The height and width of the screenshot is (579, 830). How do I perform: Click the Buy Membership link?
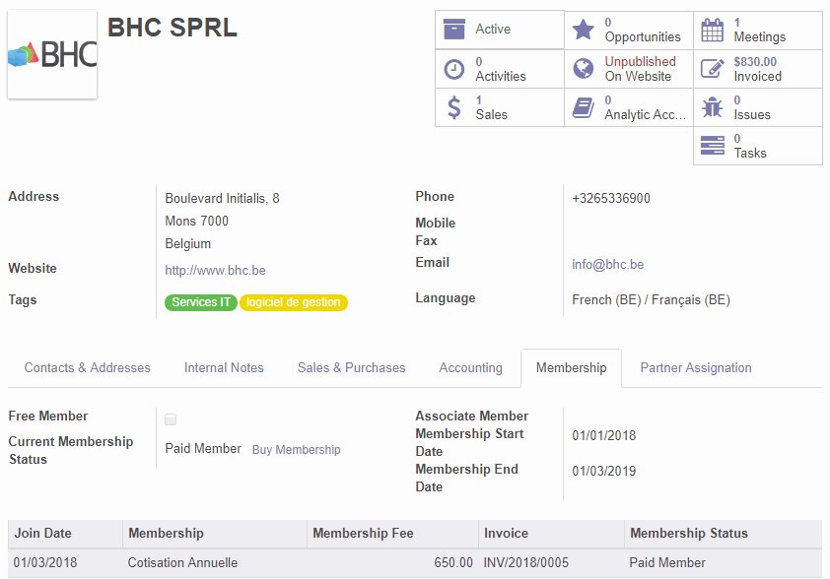(x=296, y=450)
